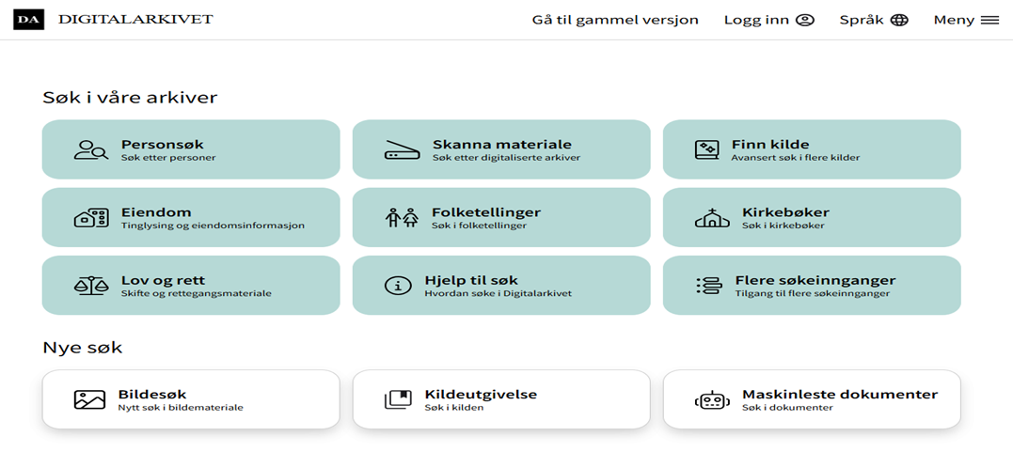Click the Folketellinger people icon

click(402, 218)
